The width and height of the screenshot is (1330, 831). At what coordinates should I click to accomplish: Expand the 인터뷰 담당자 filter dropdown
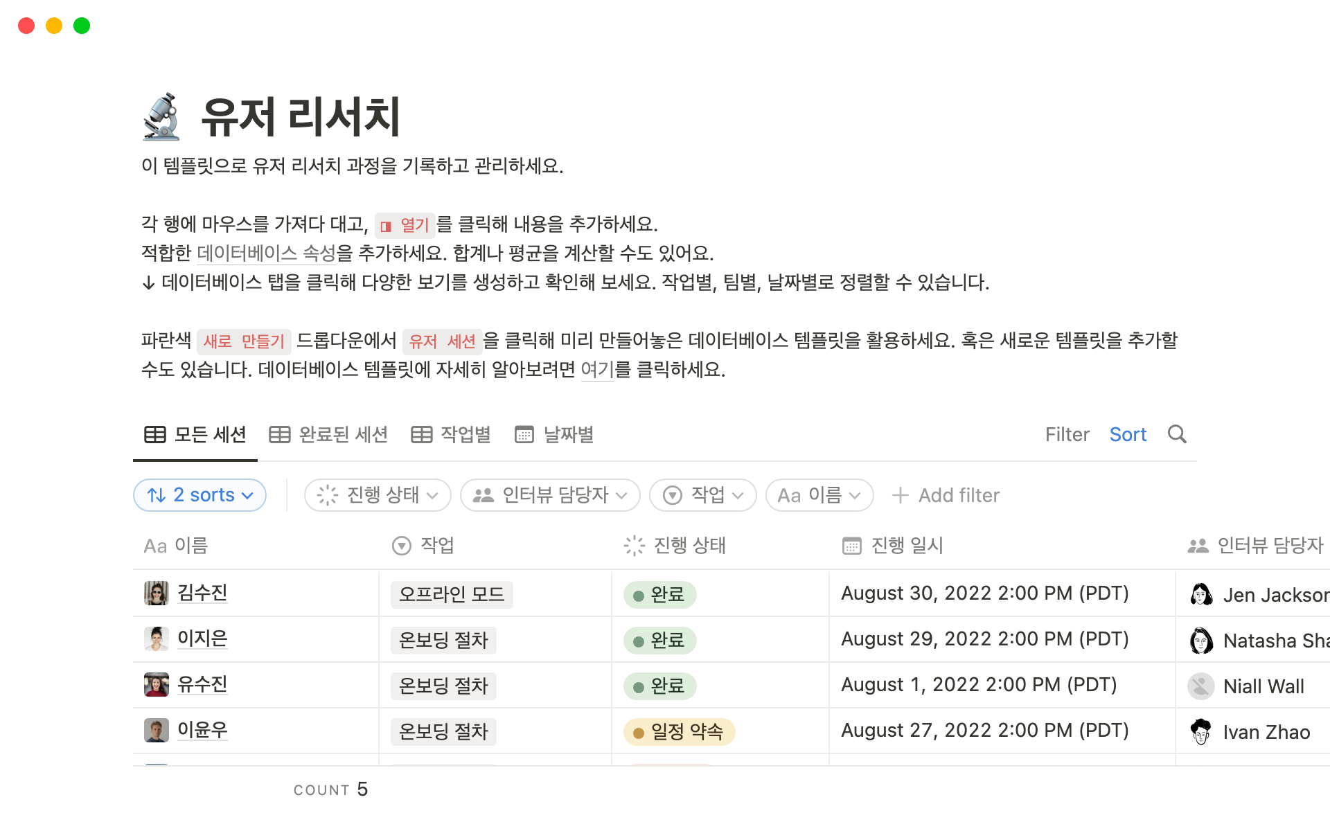(x=550, y=495)
